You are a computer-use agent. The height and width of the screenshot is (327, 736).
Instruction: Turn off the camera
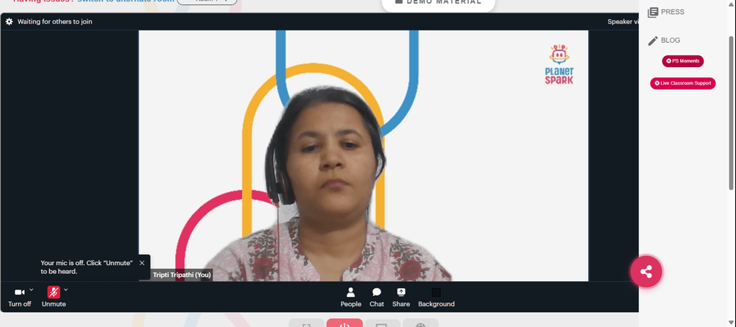point(20,298)
